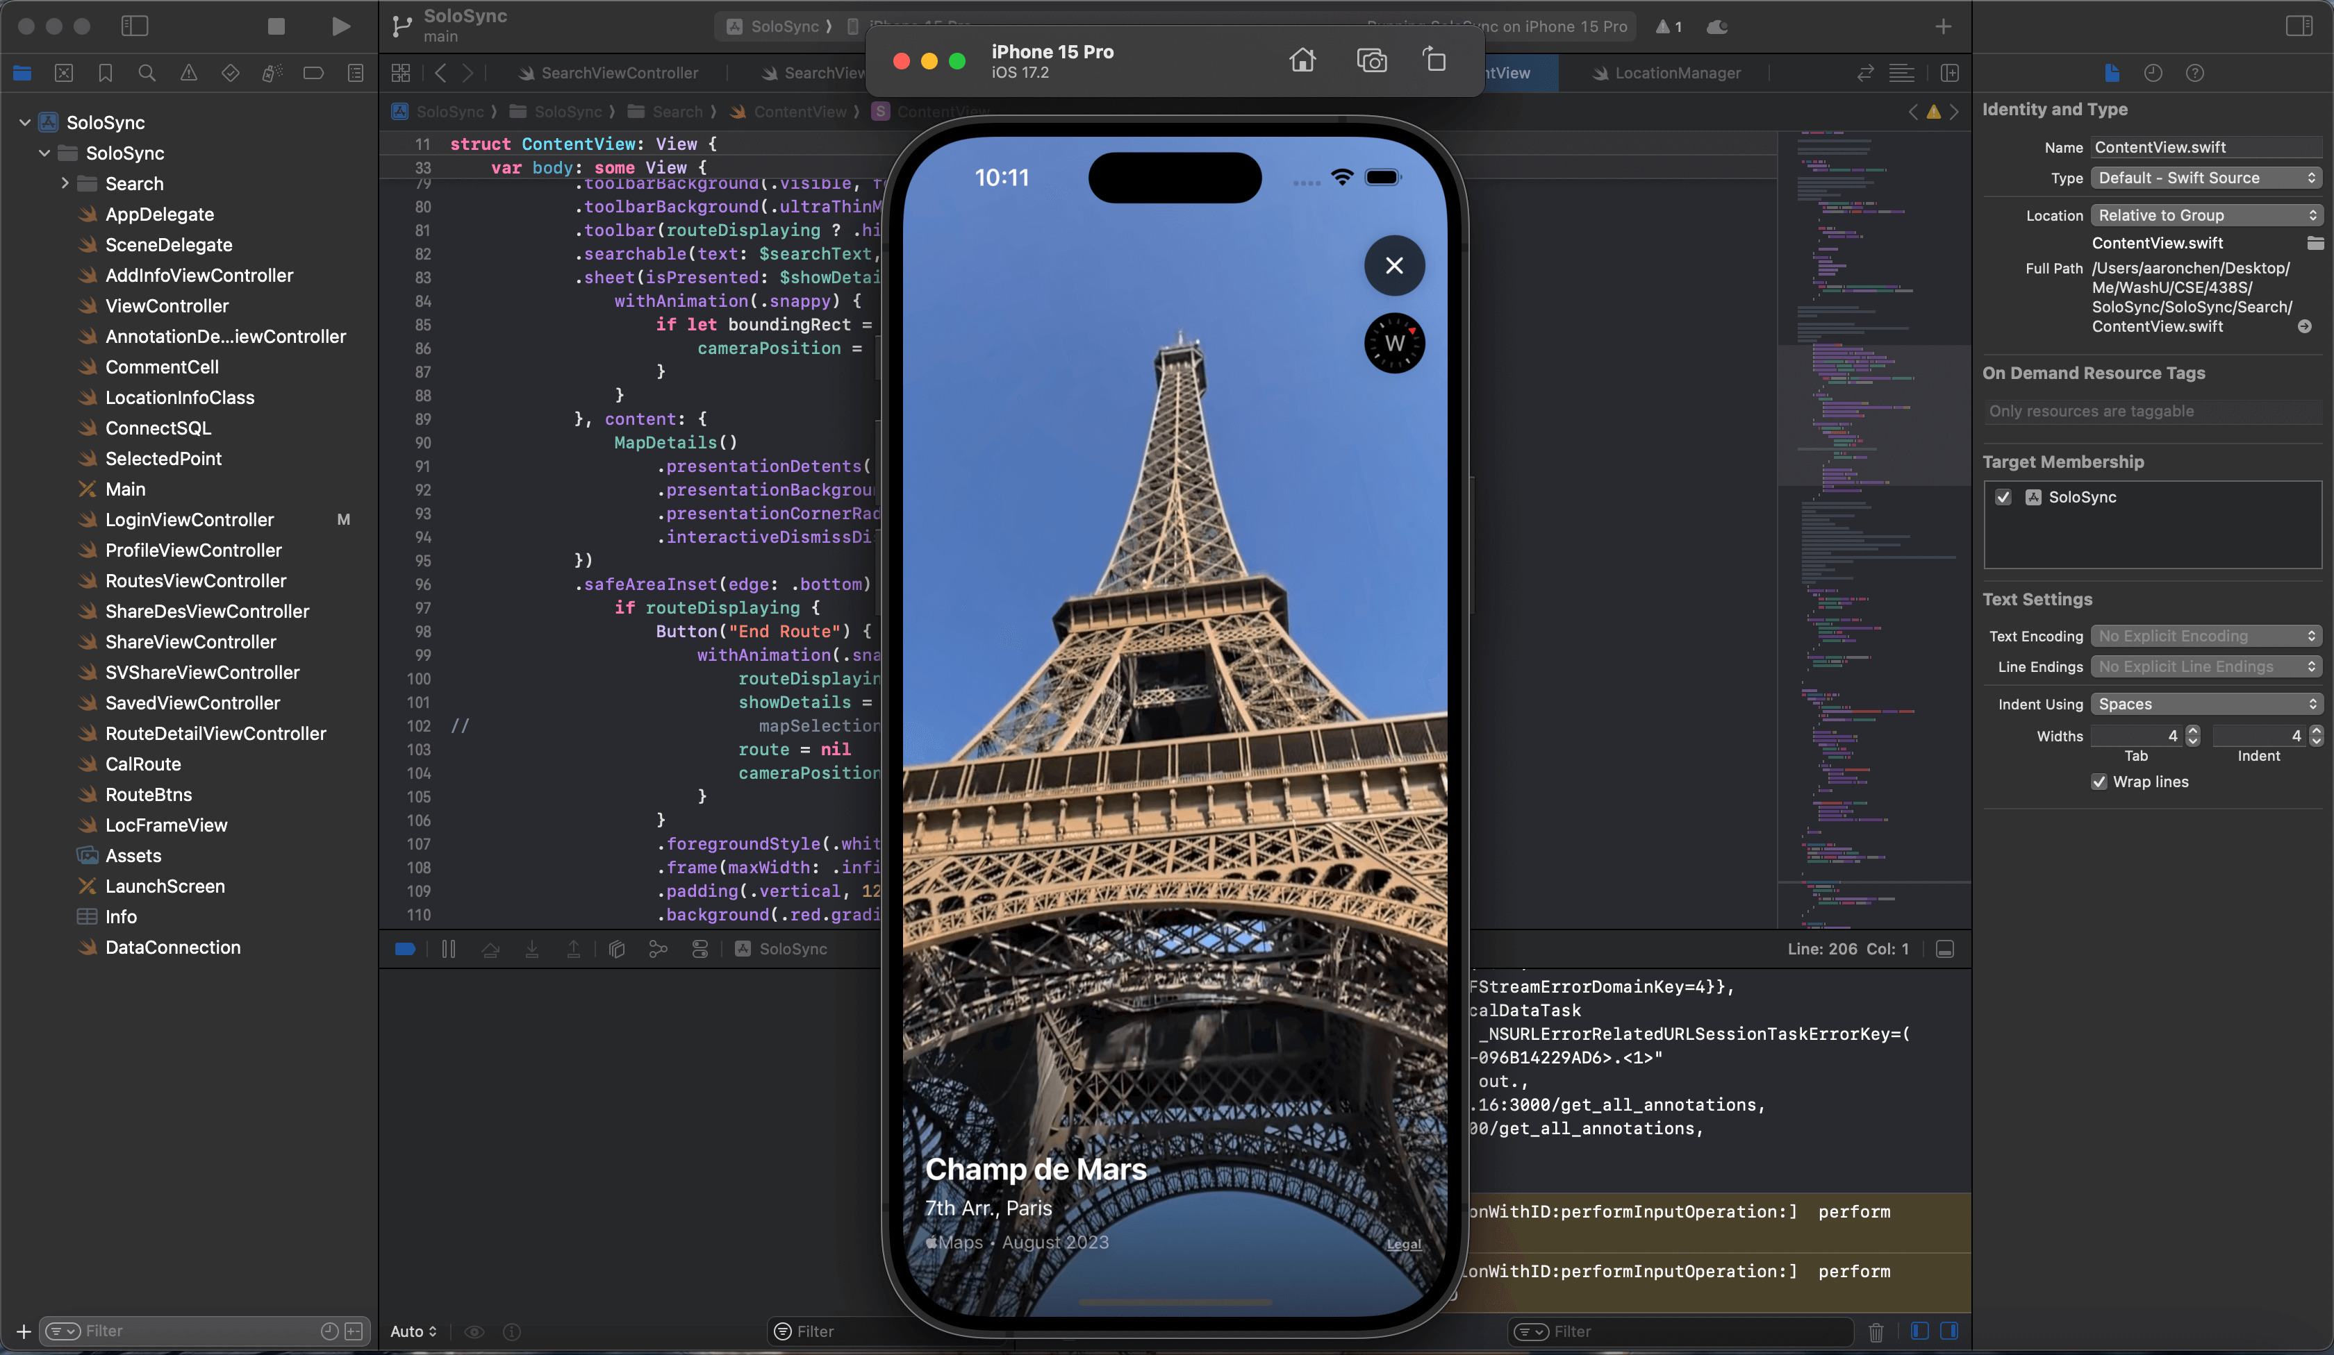
Task: Open the Issue navigator warning triangle icon
Action: 189,73
